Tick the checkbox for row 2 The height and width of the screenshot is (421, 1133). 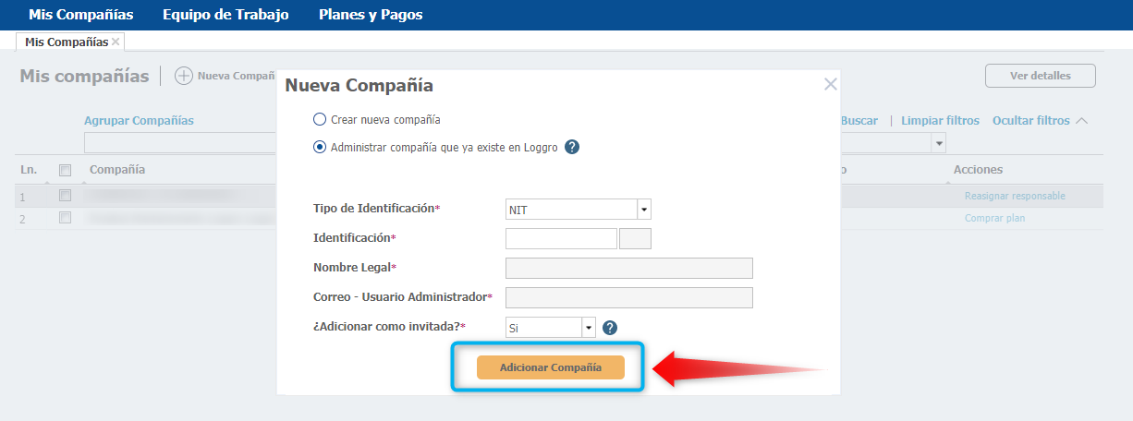65,218
